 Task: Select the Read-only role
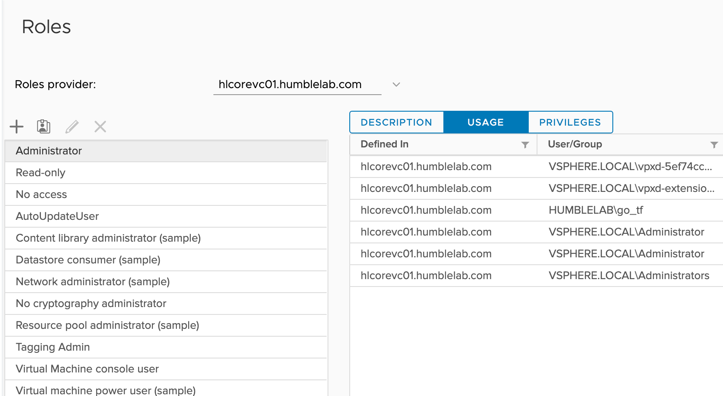[41, 173]
